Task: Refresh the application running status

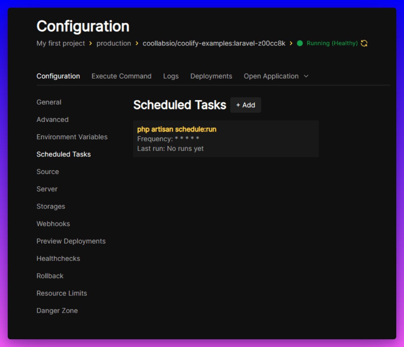Action: pos(364,43)
